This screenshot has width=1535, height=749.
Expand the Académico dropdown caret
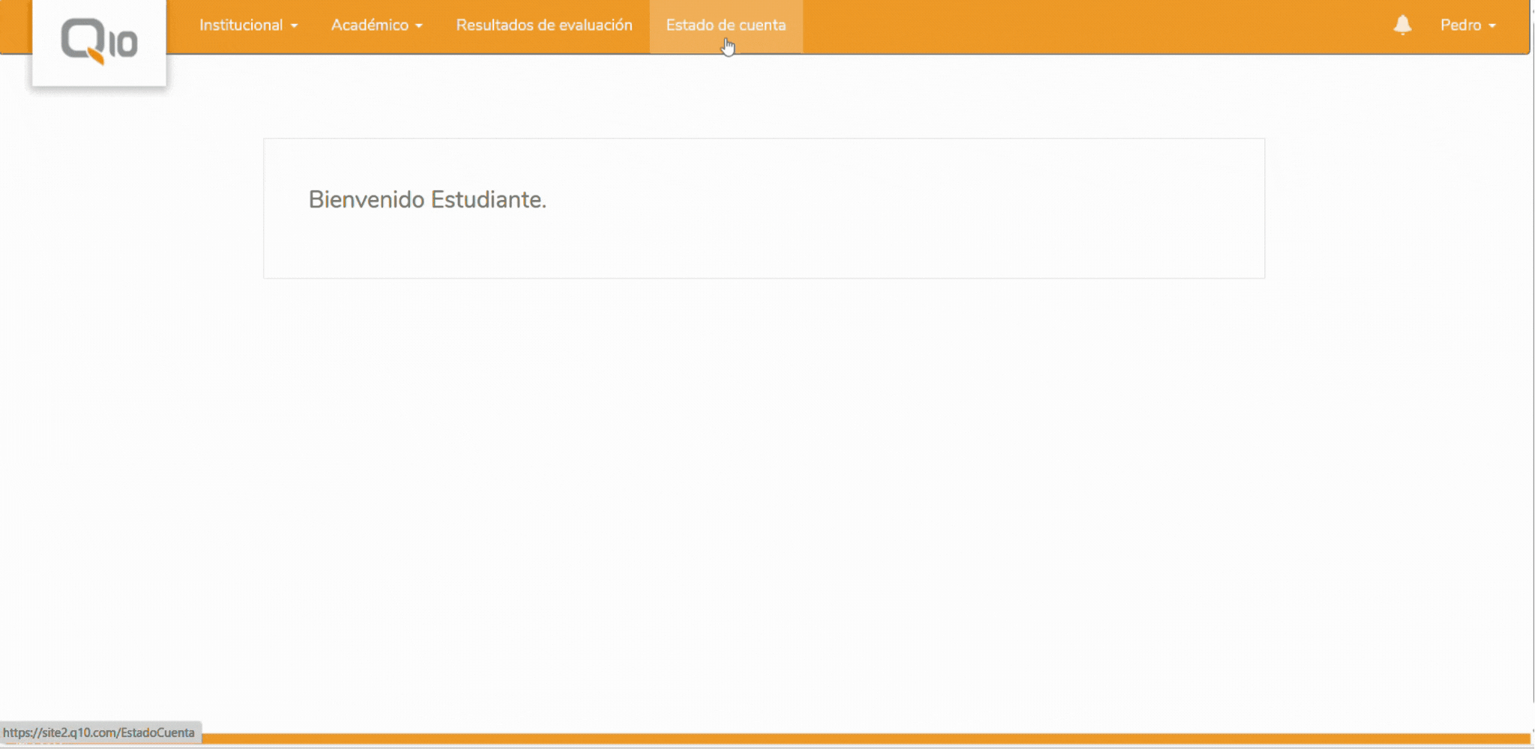coord(419,26)
